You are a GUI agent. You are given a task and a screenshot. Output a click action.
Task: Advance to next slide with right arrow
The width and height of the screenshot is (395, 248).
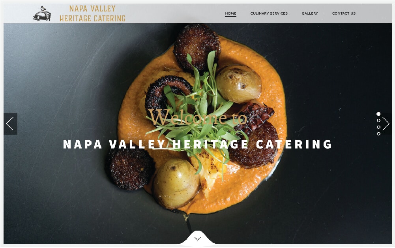[386, 124]
